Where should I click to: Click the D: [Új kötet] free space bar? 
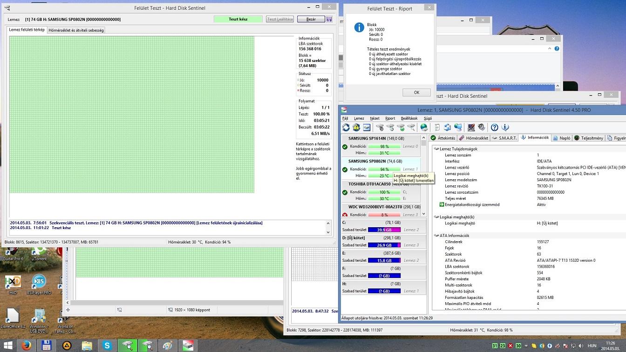384,245
